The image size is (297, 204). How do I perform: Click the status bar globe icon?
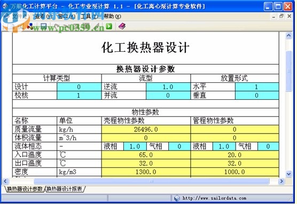(177, 198)
